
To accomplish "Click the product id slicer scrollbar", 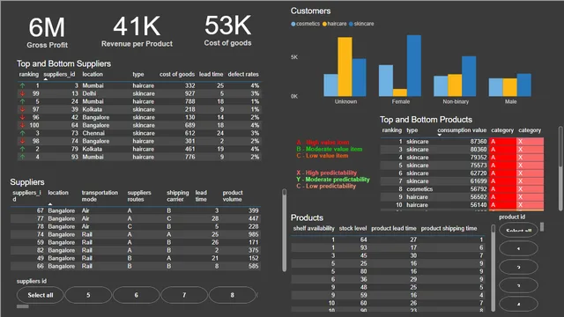I will 542,227.
